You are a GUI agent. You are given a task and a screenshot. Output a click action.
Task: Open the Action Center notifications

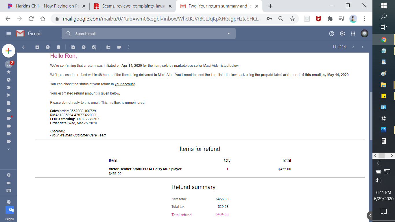(x=384, y=211)
